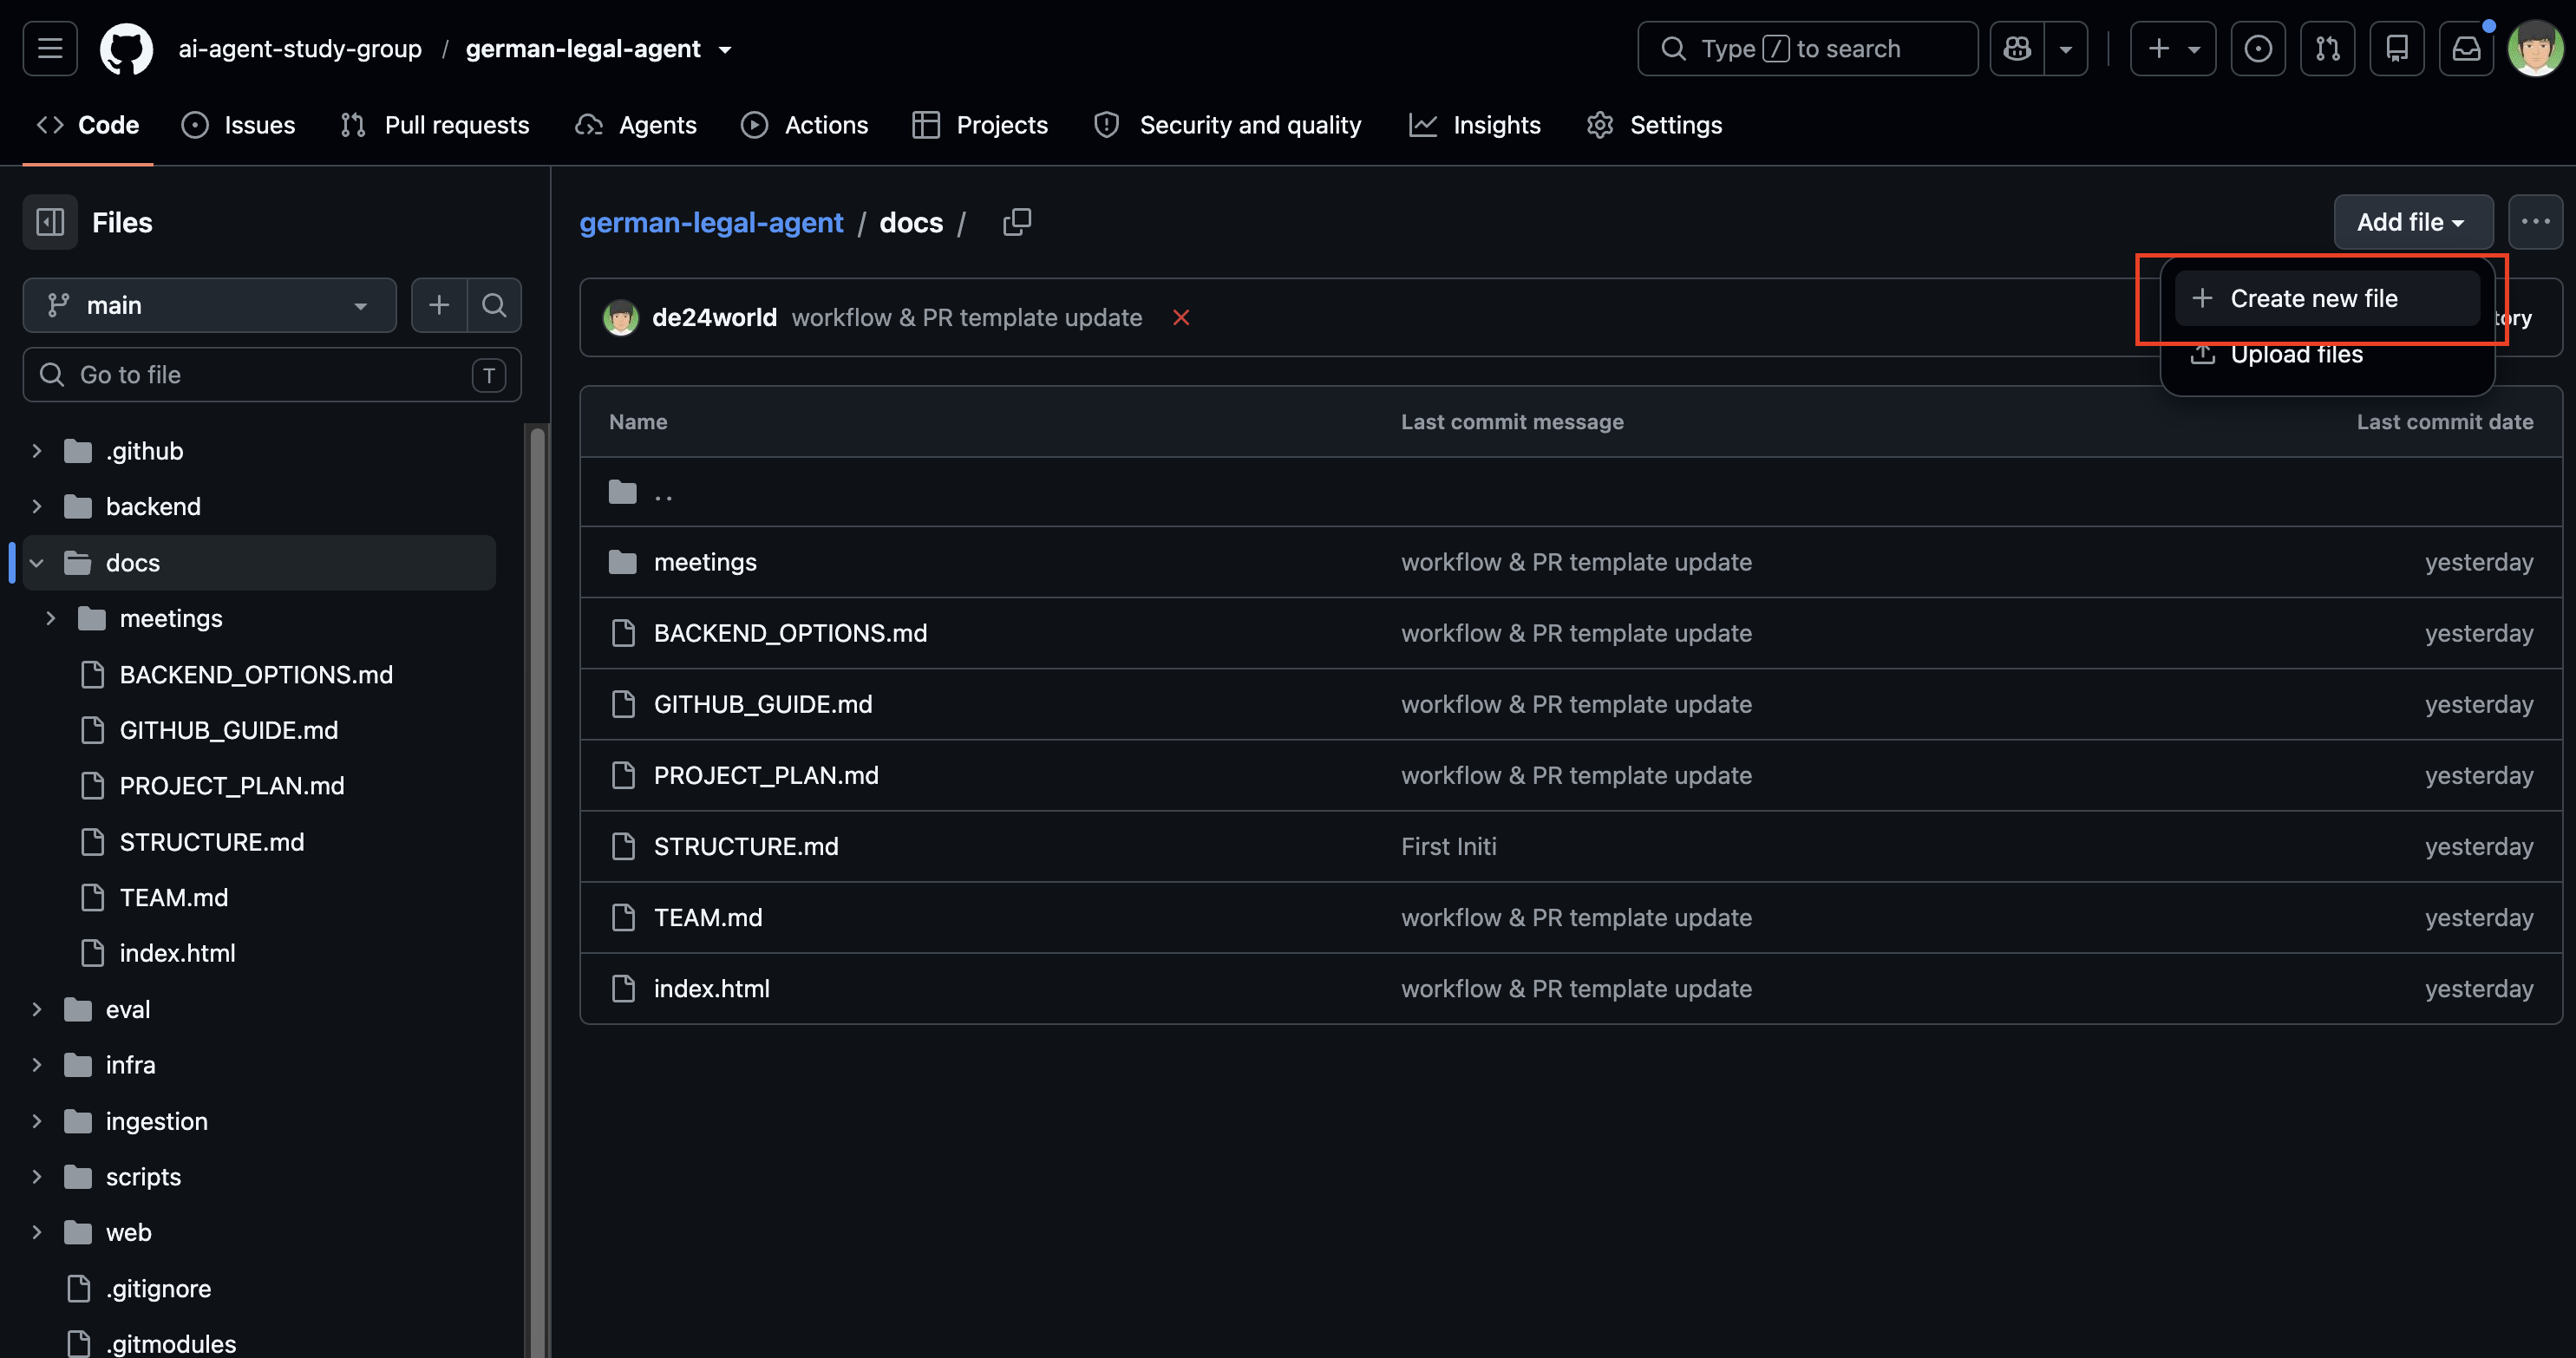The height and width of the screenshot is (1358, 2576).
Task: Switch to the Issues tab
Action: (x=239, y=125)
